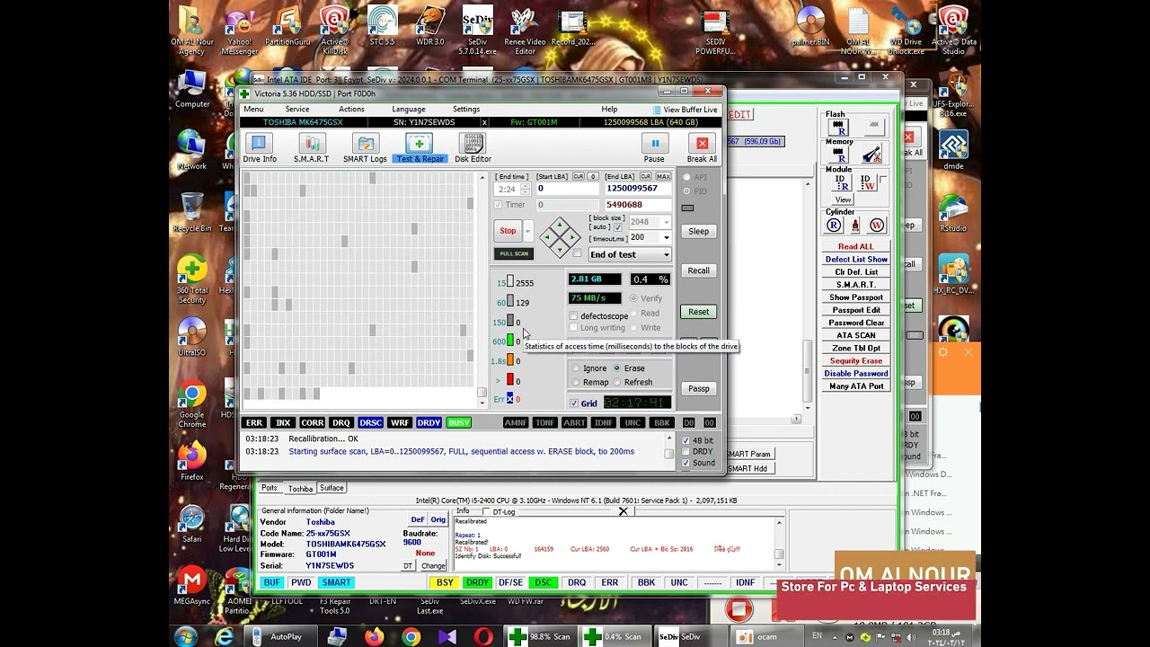
Task: Click the Defect List Show button
Action: click(x=856, y=259)
